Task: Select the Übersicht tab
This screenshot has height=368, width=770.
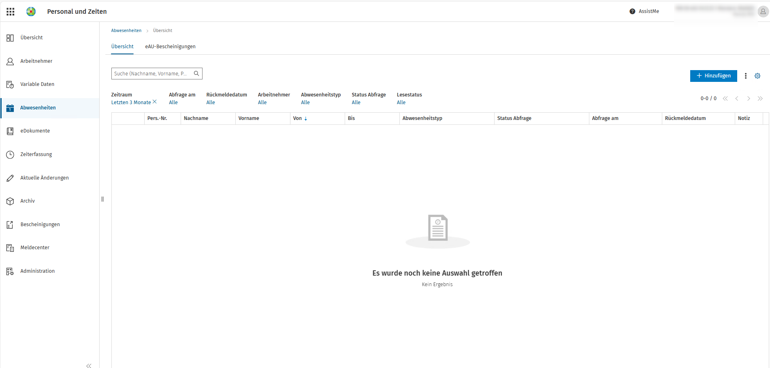Action: pyautogui.click(x=122, y=47)
